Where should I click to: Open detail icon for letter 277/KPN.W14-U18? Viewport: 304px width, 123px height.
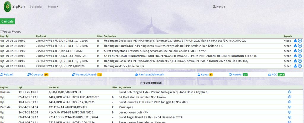(300, 61)
